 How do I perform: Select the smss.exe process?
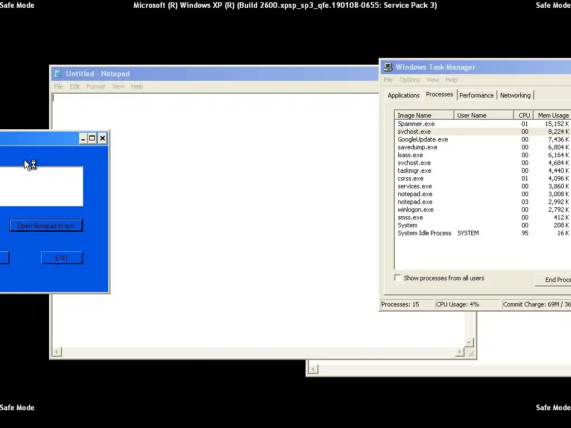pyautogui.click(x=483, y=218)
